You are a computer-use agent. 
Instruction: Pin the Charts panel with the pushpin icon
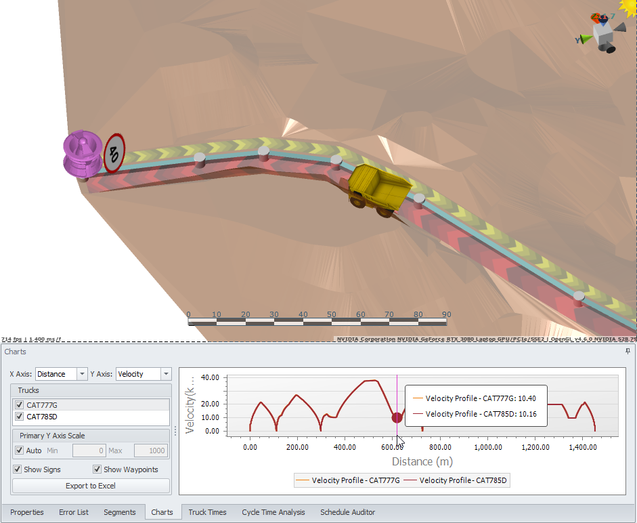tap(628, 352)
